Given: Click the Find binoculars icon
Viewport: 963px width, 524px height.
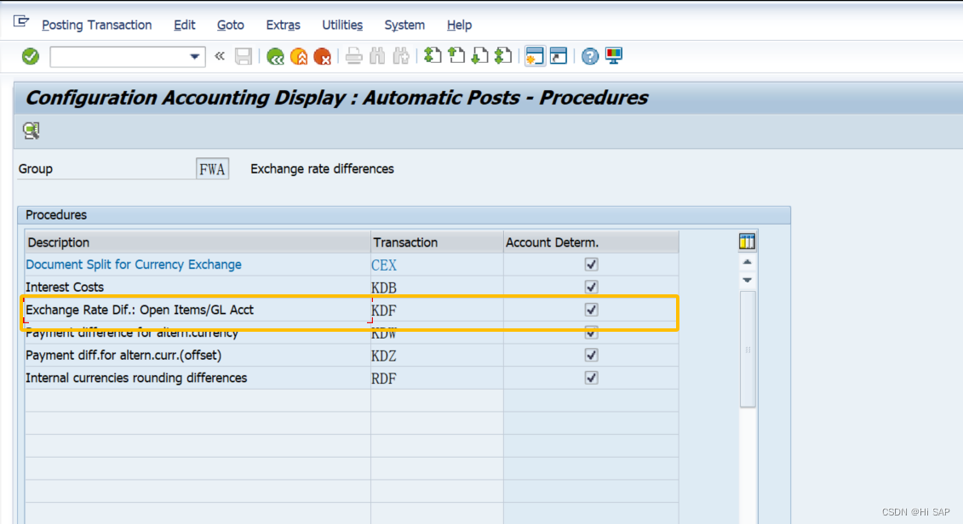Looking at the screenshot, I should (x=375, y=55).
